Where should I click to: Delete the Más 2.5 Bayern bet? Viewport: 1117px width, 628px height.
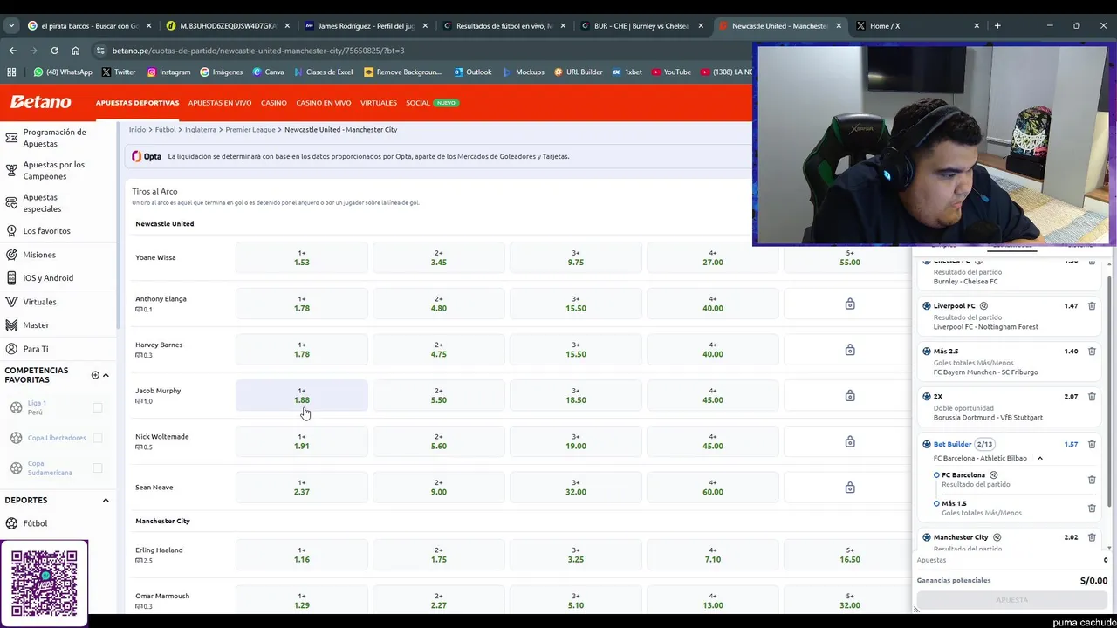click(1092, 352)
